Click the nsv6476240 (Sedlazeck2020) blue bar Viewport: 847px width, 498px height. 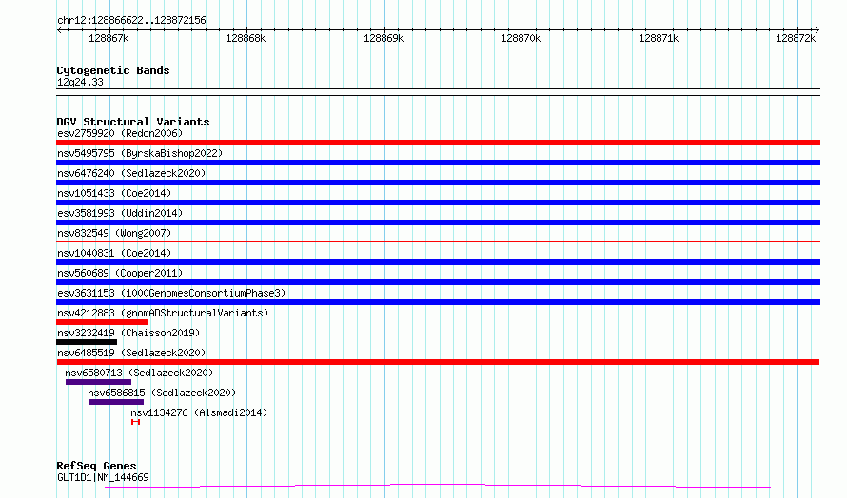click(x=438, y=182)
